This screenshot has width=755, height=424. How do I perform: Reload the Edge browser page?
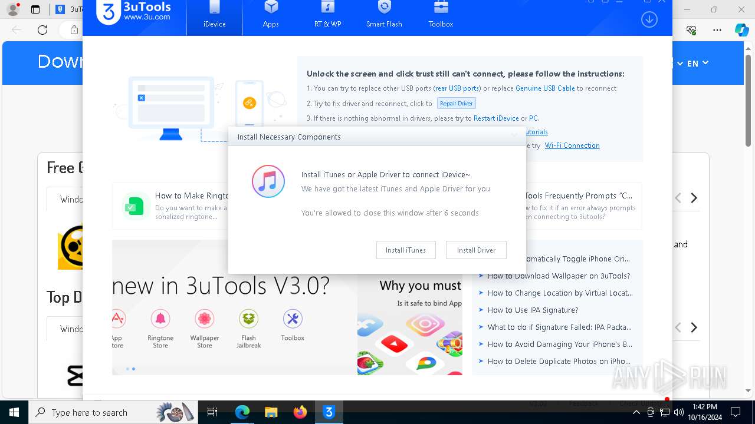42,30
